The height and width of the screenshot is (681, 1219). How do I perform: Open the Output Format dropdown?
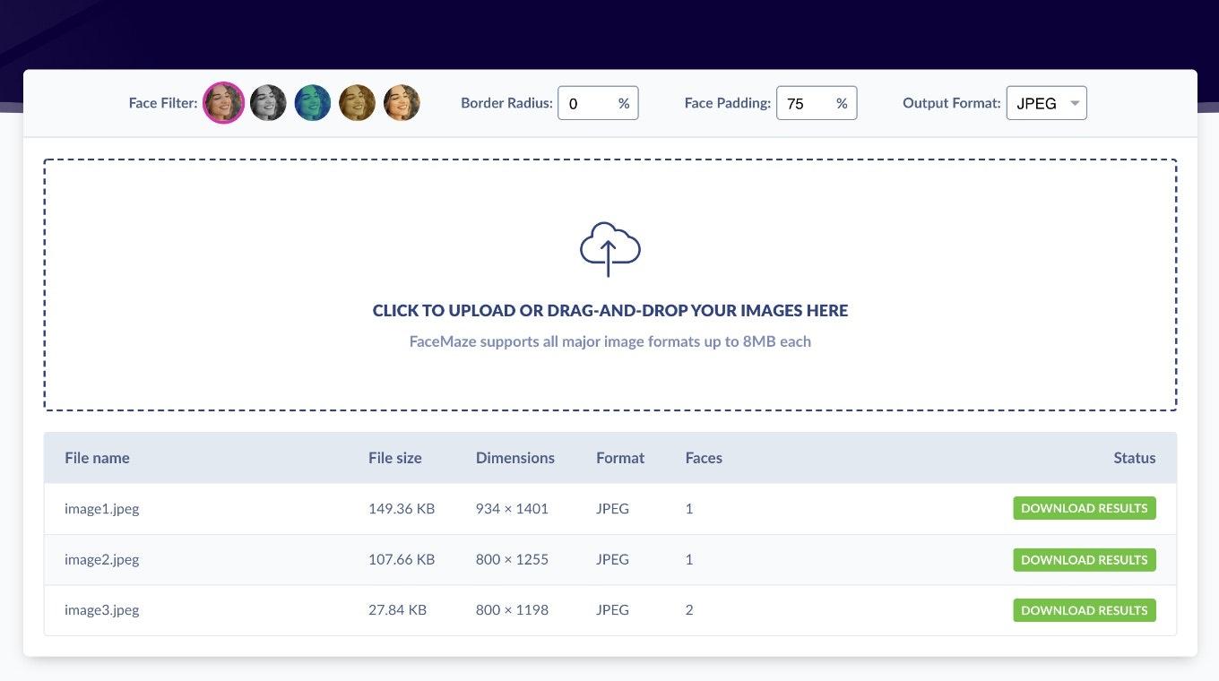pos(1046,103)
